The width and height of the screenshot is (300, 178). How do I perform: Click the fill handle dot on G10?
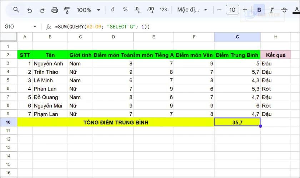pyautogui.click(x=260, y=126)
